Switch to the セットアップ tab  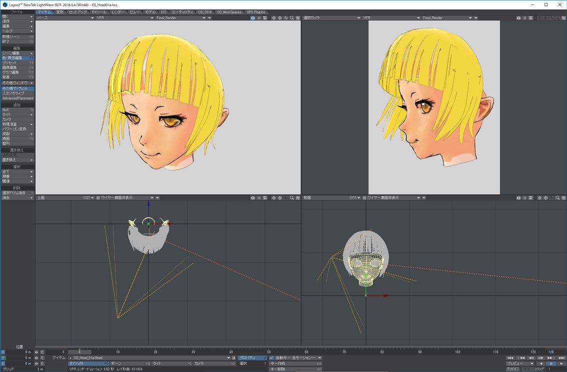click(77, 12)
